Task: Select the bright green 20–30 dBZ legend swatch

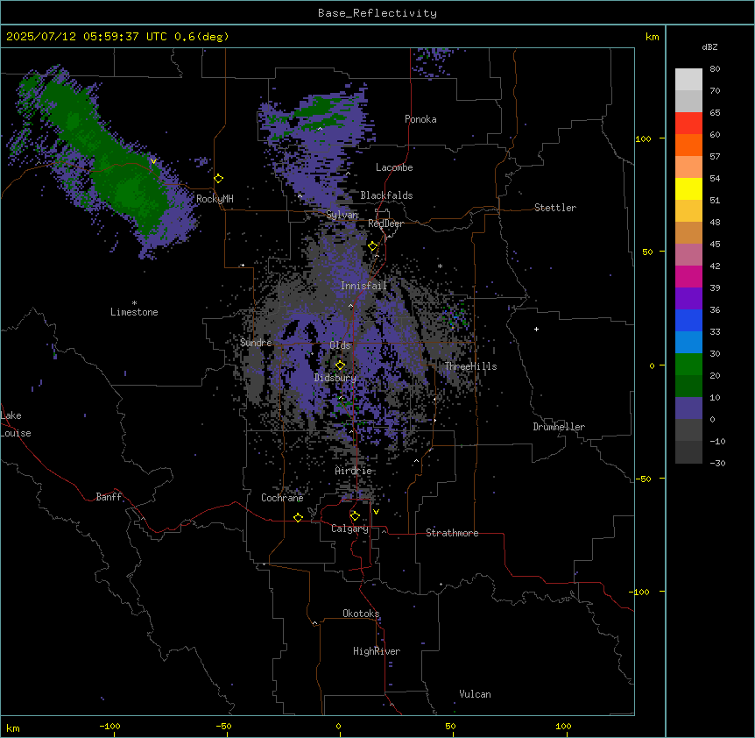Action: 688,365
